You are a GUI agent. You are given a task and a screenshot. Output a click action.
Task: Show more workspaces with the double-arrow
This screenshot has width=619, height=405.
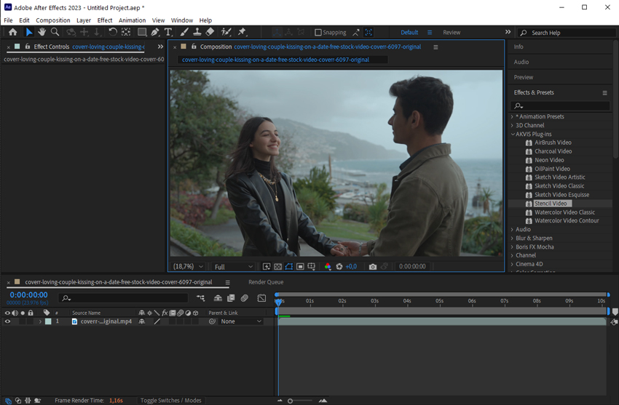point(508,32)
